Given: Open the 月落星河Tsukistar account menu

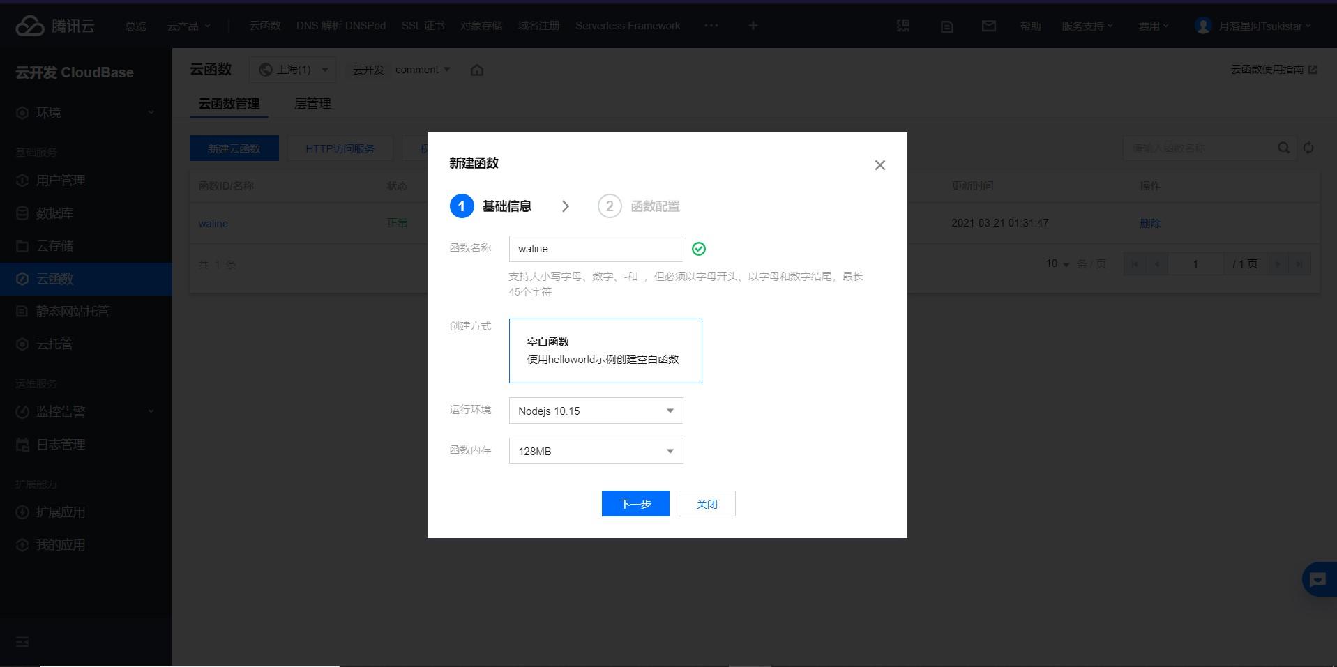Looking at the screenshot, I should pyautogui.click(x=1264, y=26).
